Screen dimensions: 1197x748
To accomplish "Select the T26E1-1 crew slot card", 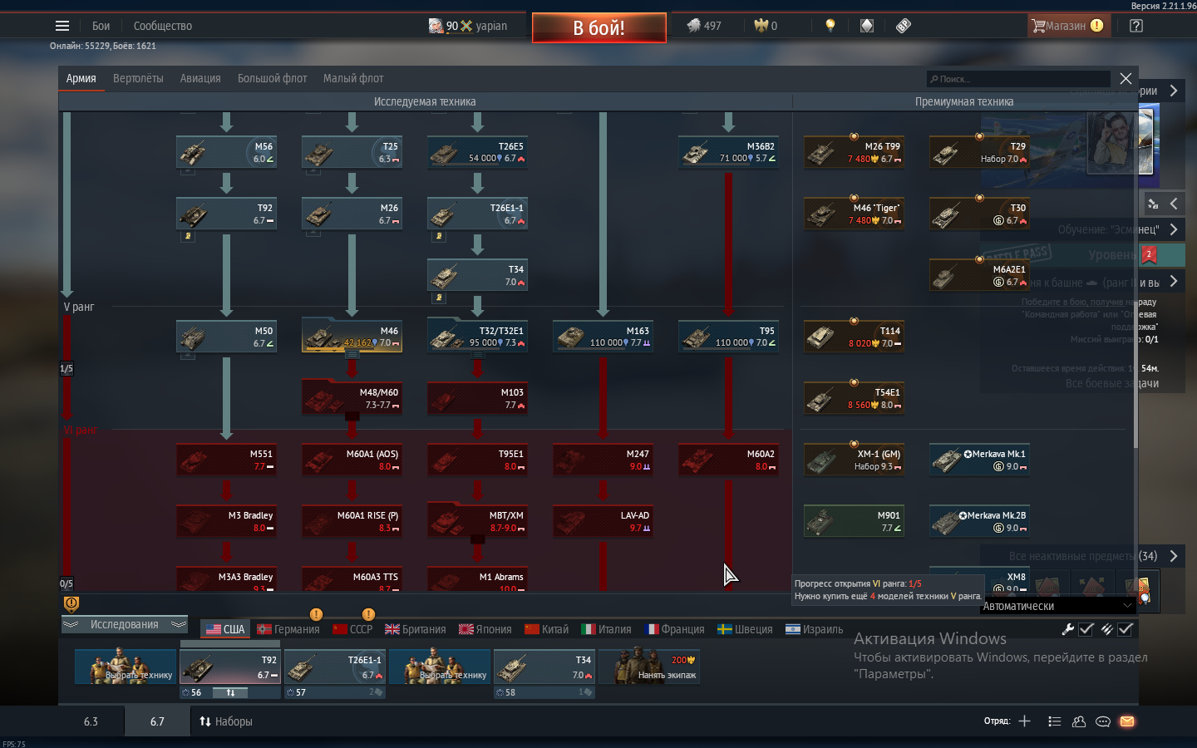I will click(x=335, y=667).
